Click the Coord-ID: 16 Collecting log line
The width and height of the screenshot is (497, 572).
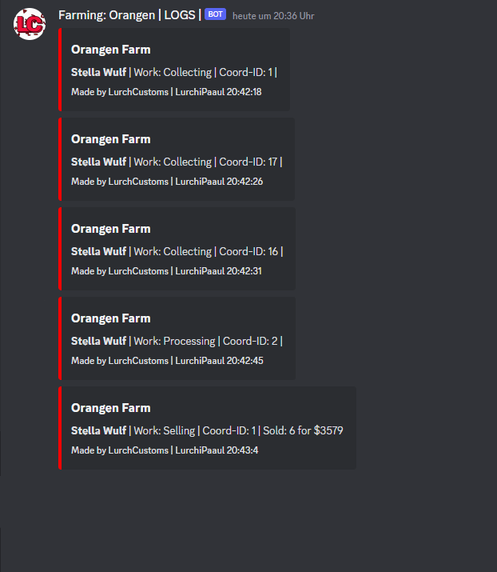pyautogui.click(x=177, y=252)
